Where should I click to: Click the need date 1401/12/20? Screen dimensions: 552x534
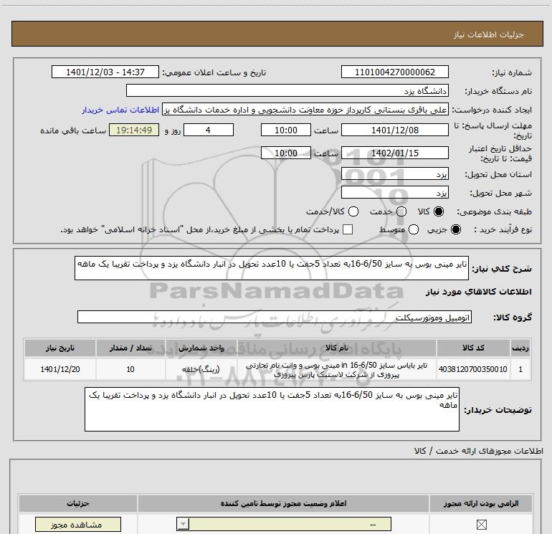pos(60,369)
